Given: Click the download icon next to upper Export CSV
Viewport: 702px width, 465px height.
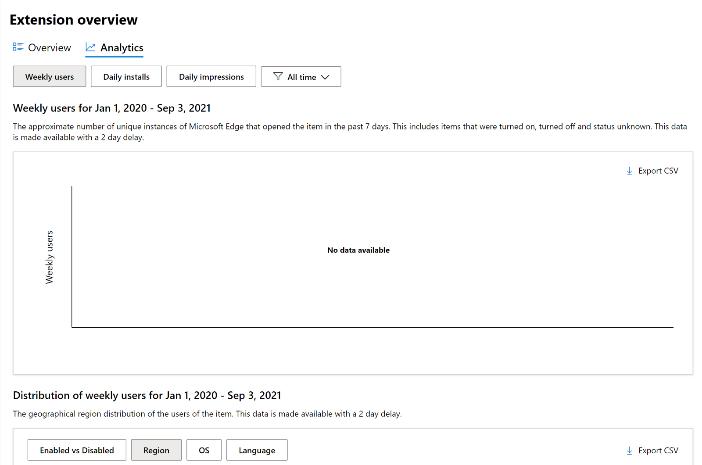Looking at the screenshot, I should (629, 171).
